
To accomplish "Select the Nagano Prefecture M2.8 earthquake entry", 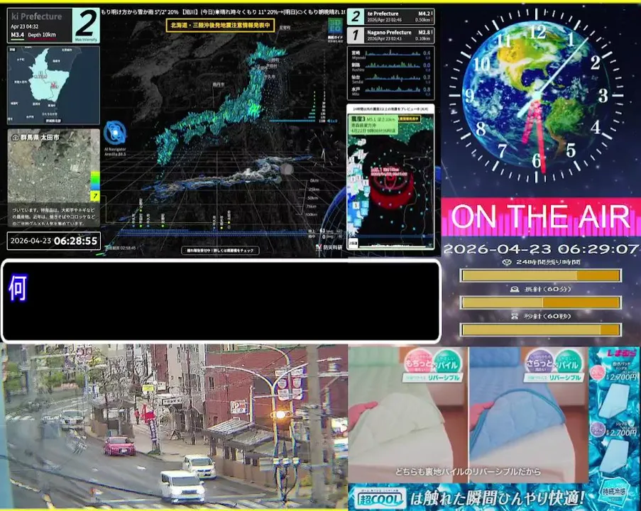I will pos(391,35).
